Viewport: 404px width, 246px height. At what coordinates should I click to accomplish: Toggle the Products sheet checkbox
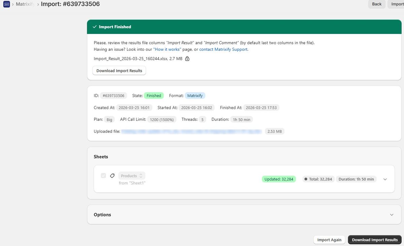click(103, 176)
